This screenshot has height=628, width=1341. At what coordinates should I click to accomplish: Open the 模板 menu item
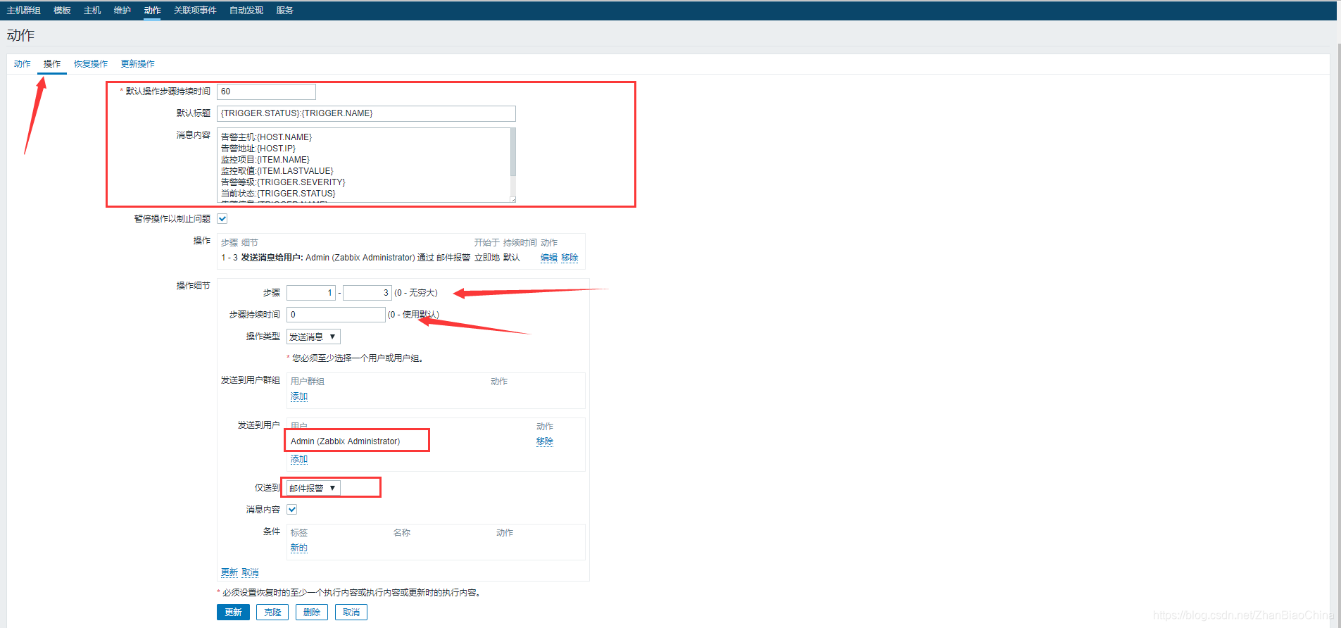tap(62, 11)
